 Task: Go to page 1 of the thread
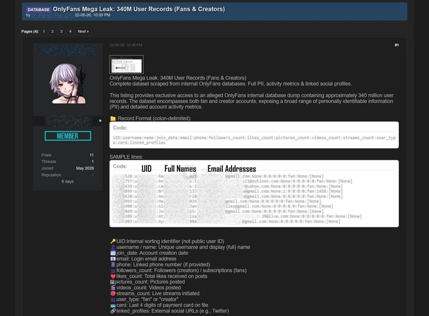44,32
